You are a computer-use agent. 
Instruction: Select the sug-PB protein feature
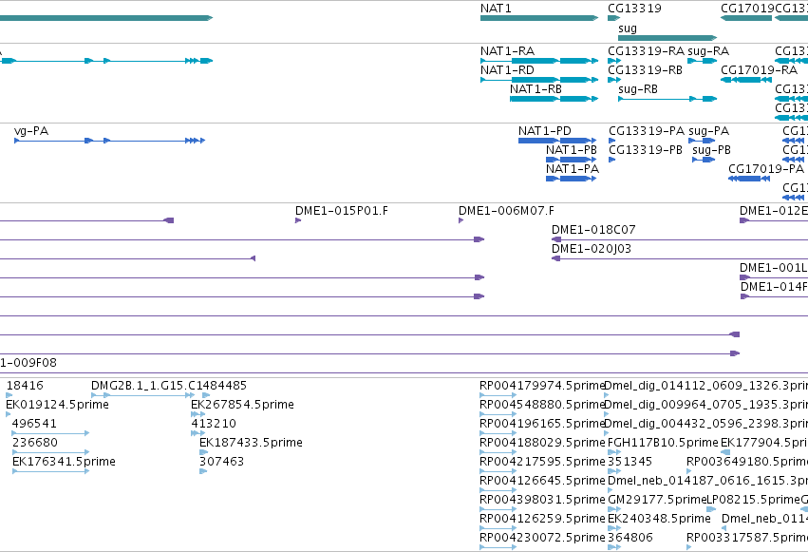704,160
